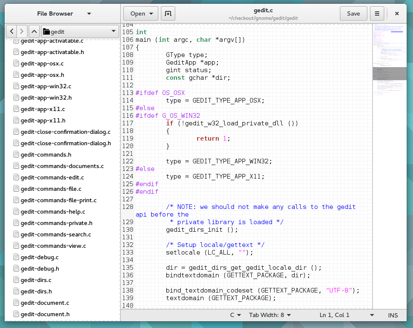Screen dimensions: 413x328
Task: Open gedit-app-win32.h file
Action: click(x=46, y=98)
